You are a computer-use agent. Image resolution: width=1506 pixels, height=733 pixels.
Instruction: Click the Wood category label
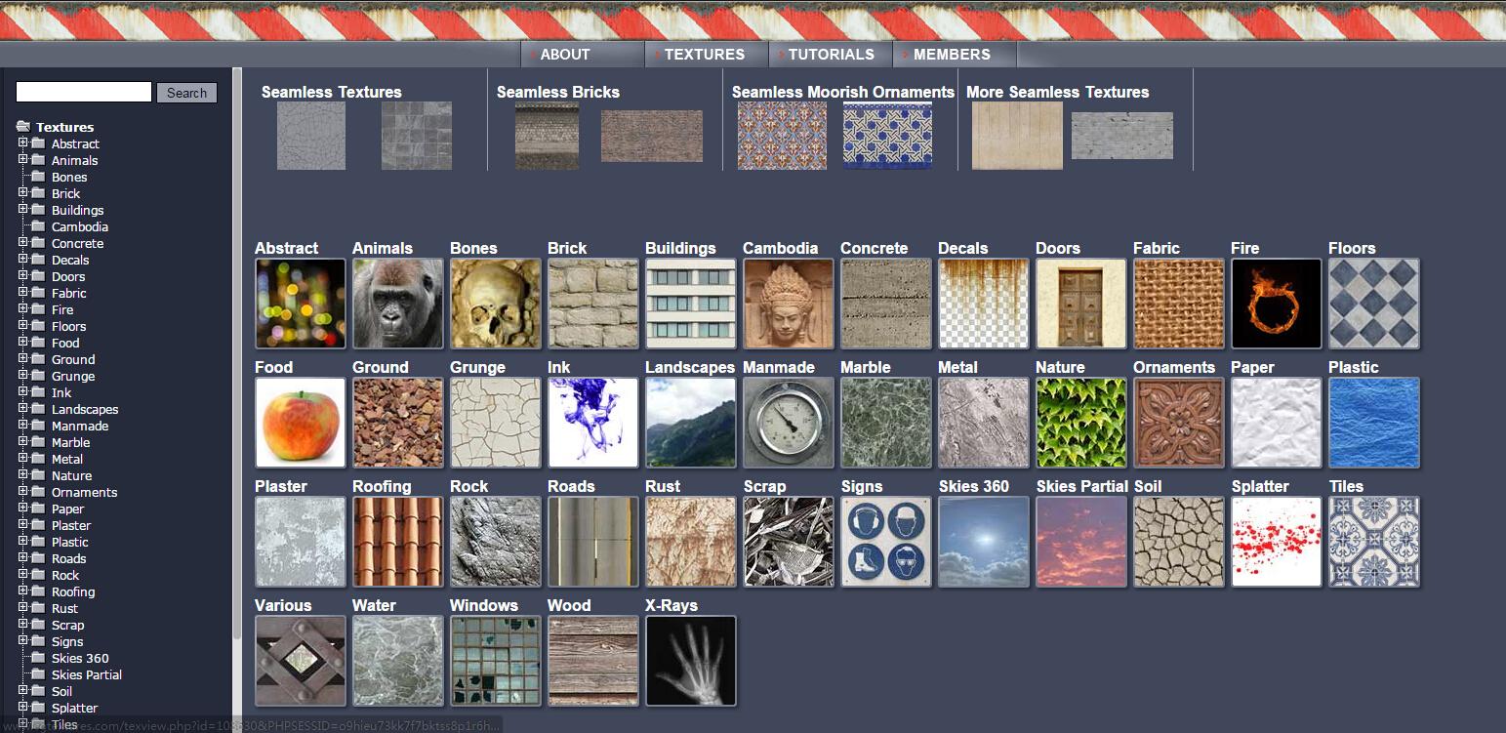tap(569, 605)
